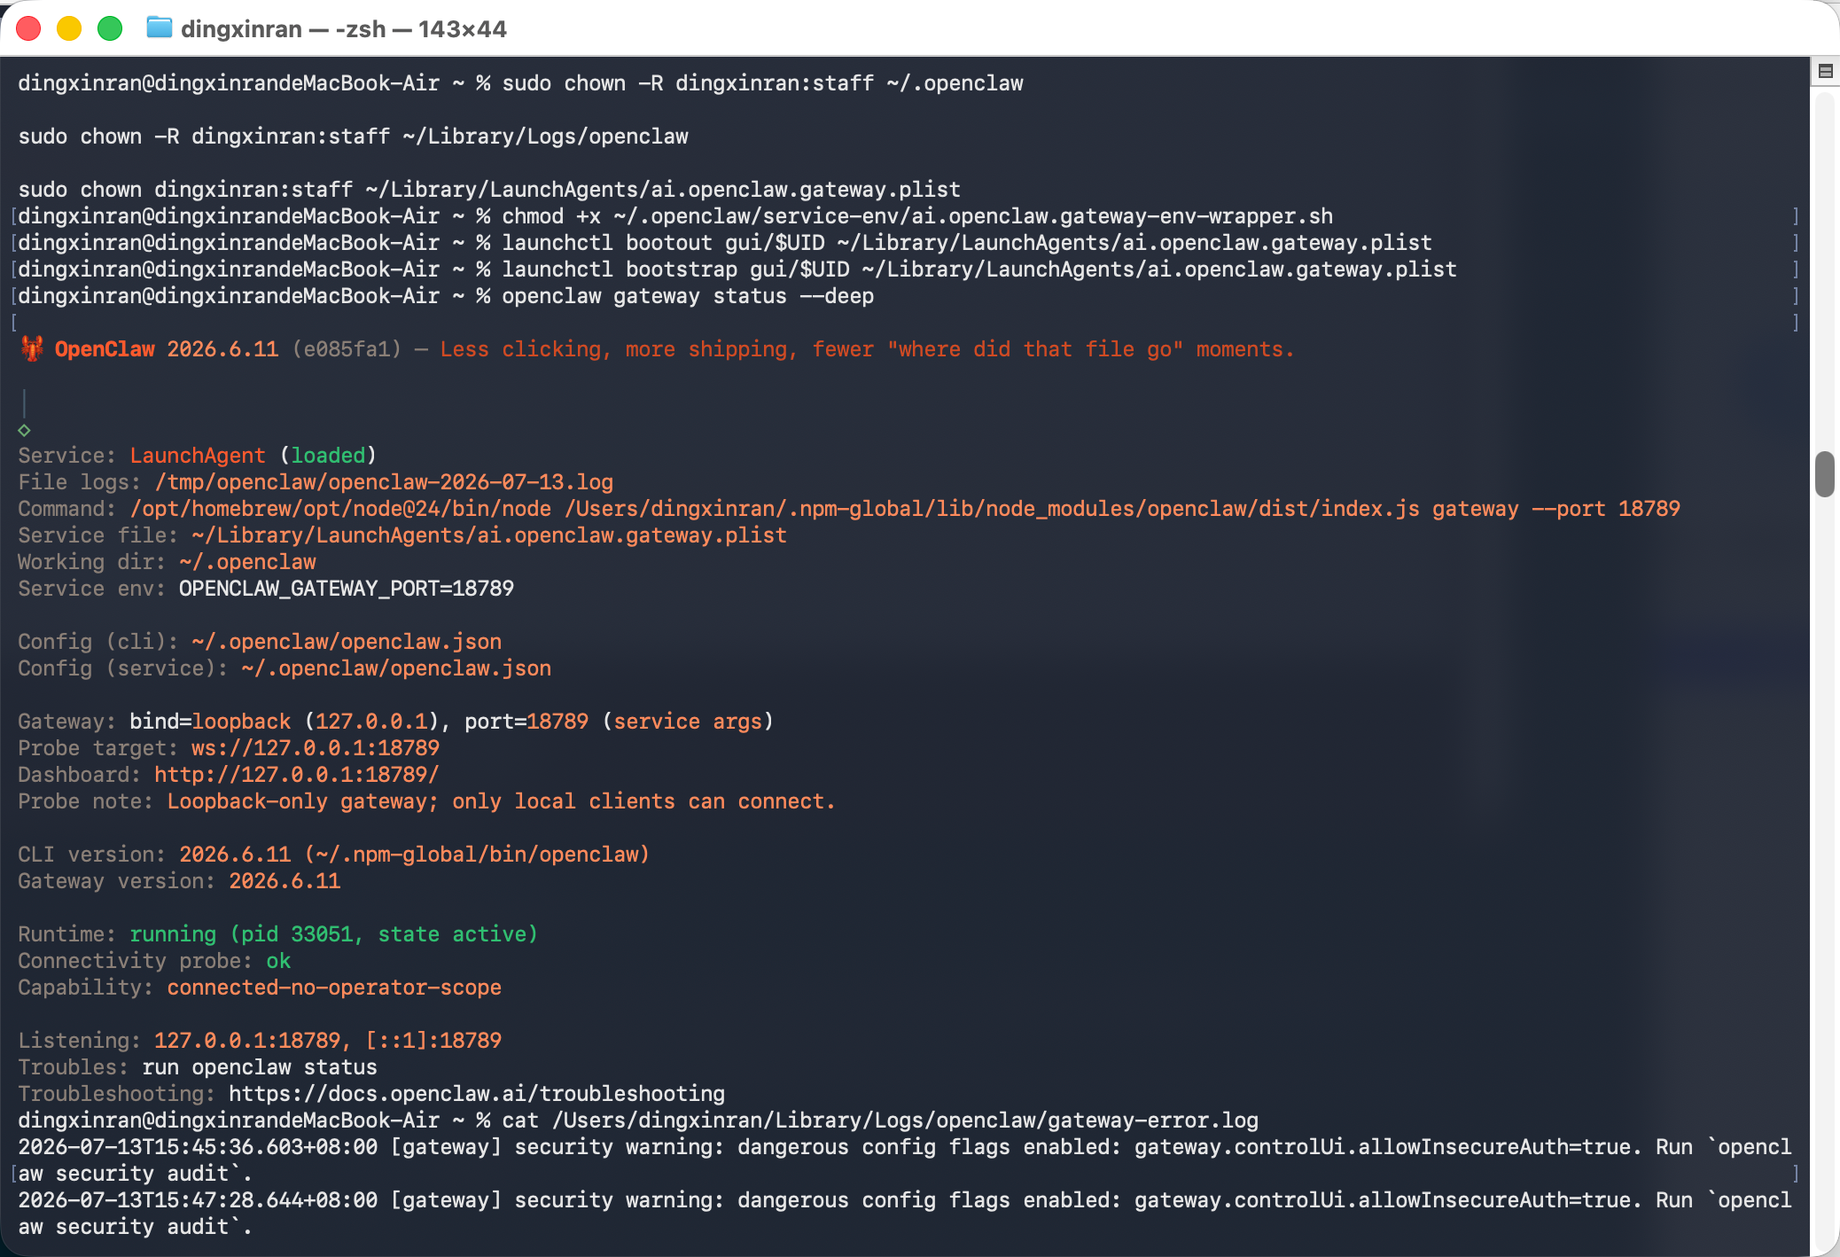Click the log timestamp '2026-07-13T15:45:36.603+08:00'

(x=198, y=1147)
